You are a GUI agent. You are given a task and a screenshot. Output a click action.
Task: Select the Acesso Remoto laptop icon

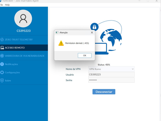coord(2,48)
